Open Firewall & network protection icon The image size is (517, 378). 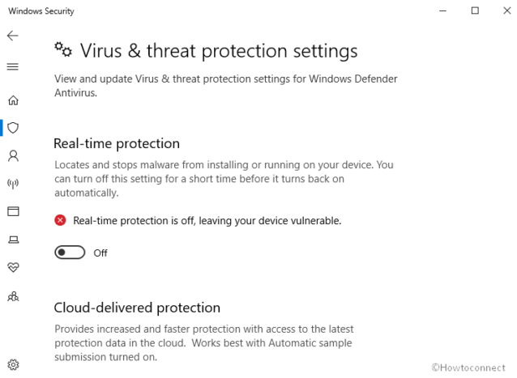click(x=12, y=184)
